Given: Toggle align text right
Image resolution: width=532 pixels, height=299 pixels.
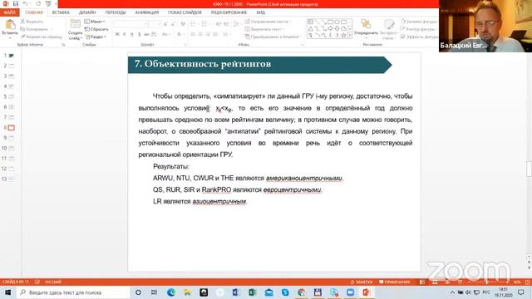Looking at the screenshot, I should (208, 34).
